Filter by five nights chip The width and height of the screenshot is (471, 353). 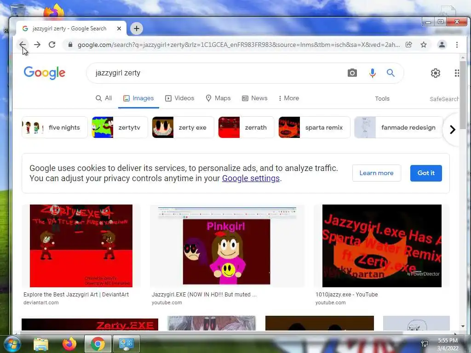tap(55, 127)
